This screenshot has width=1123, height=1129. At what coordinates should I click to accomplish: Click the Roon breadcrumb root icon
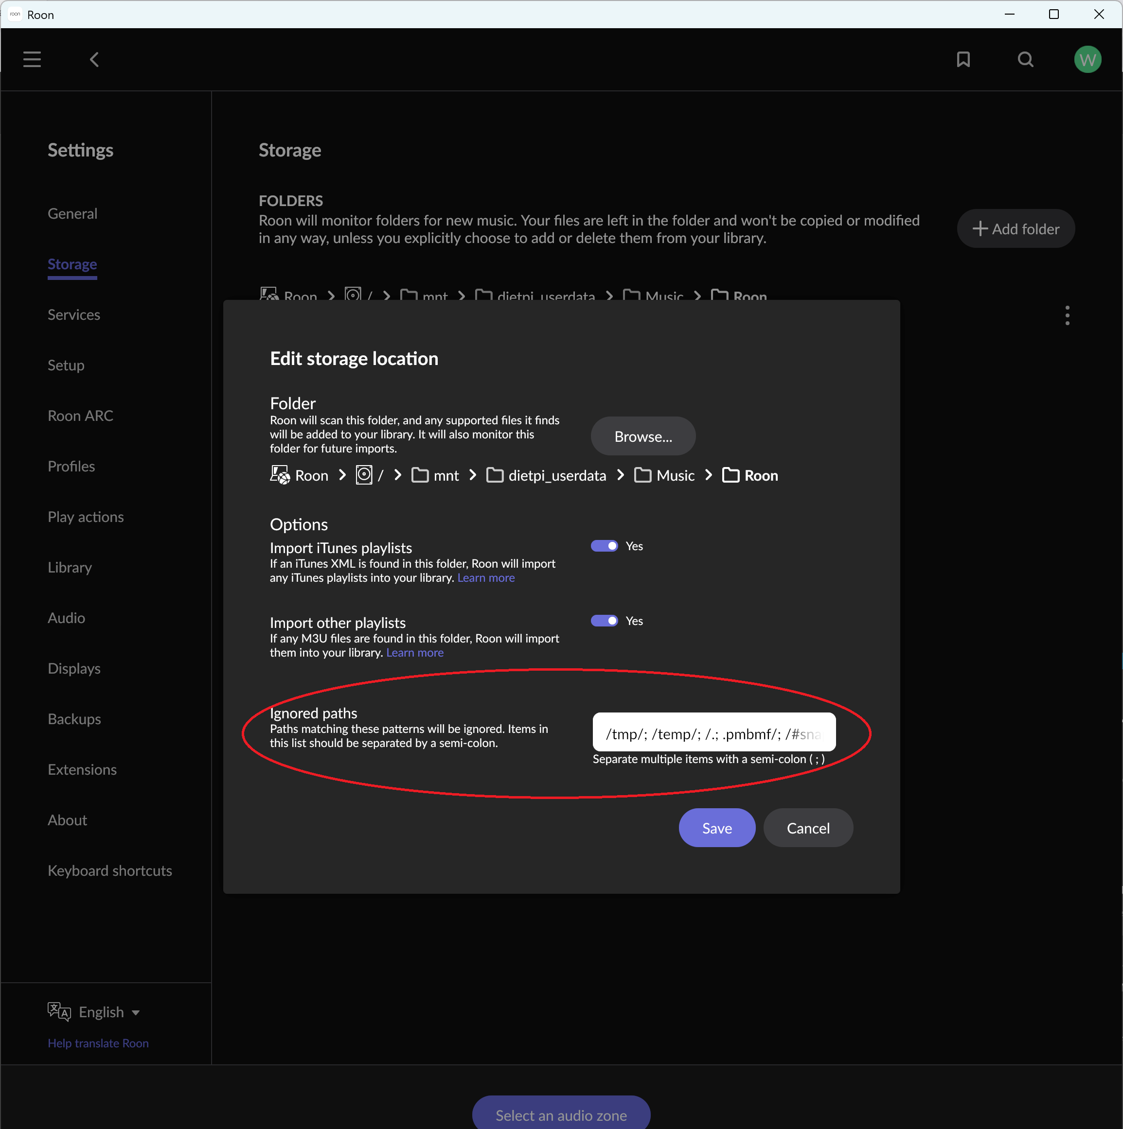tap(280, 475)
